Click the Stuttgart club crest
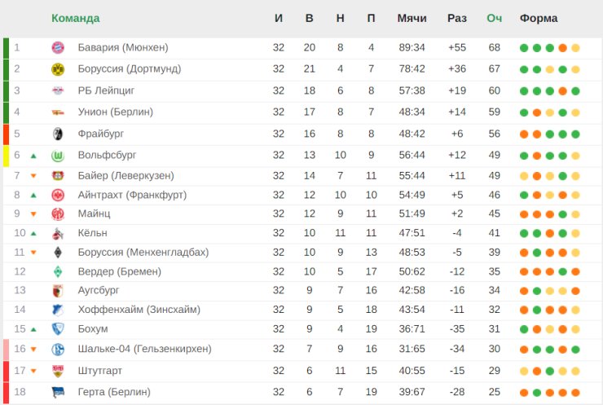The width and height of the screenshot is (603, 405). click(58, 371)
